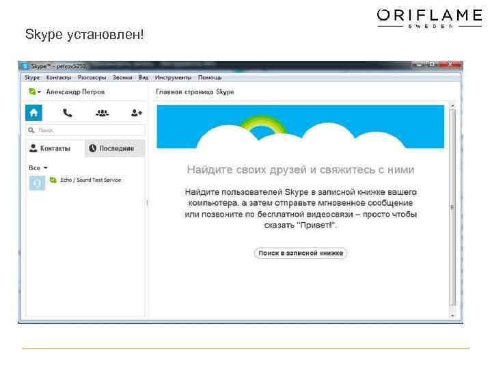Viewport: 492px width, 369px height.
Task: Click the scrollbar down arrow in main pane
Action: coord(452,315)
